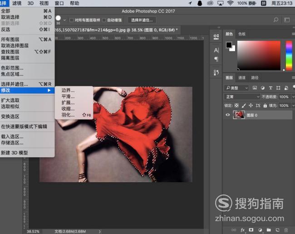The height and width of the screenshot is (234, 295).
Task: Toggle lock all for the layer
Action: click(x=265, y=105)
